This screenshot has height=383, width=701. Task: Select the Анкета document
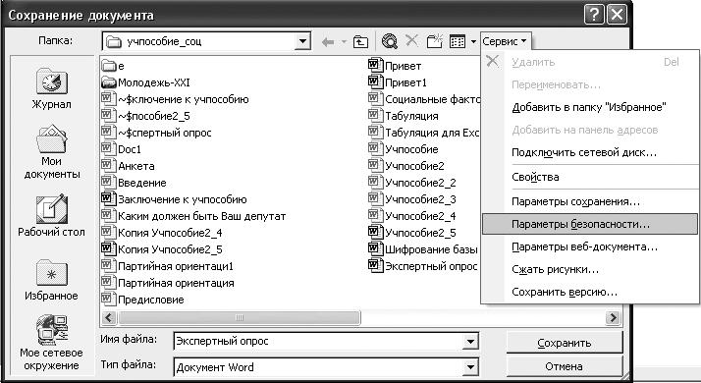coord(129,166)
